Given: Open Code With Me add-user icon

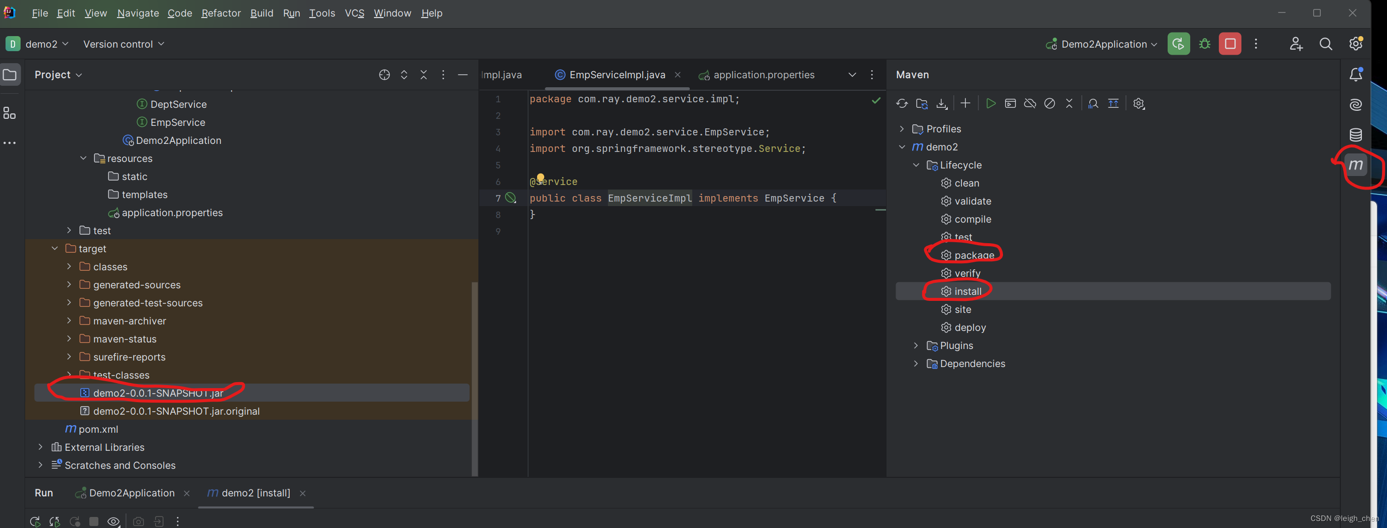Looking at the screenshot, I should pyautogui.click(x=1296, y=44).
